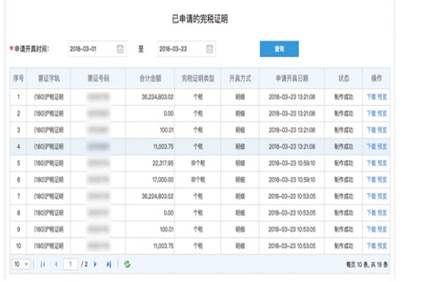The width and height of the screenshot is (423, 282).
Task: Click amount 0.00 in row 8
Action: coord(168,213)
